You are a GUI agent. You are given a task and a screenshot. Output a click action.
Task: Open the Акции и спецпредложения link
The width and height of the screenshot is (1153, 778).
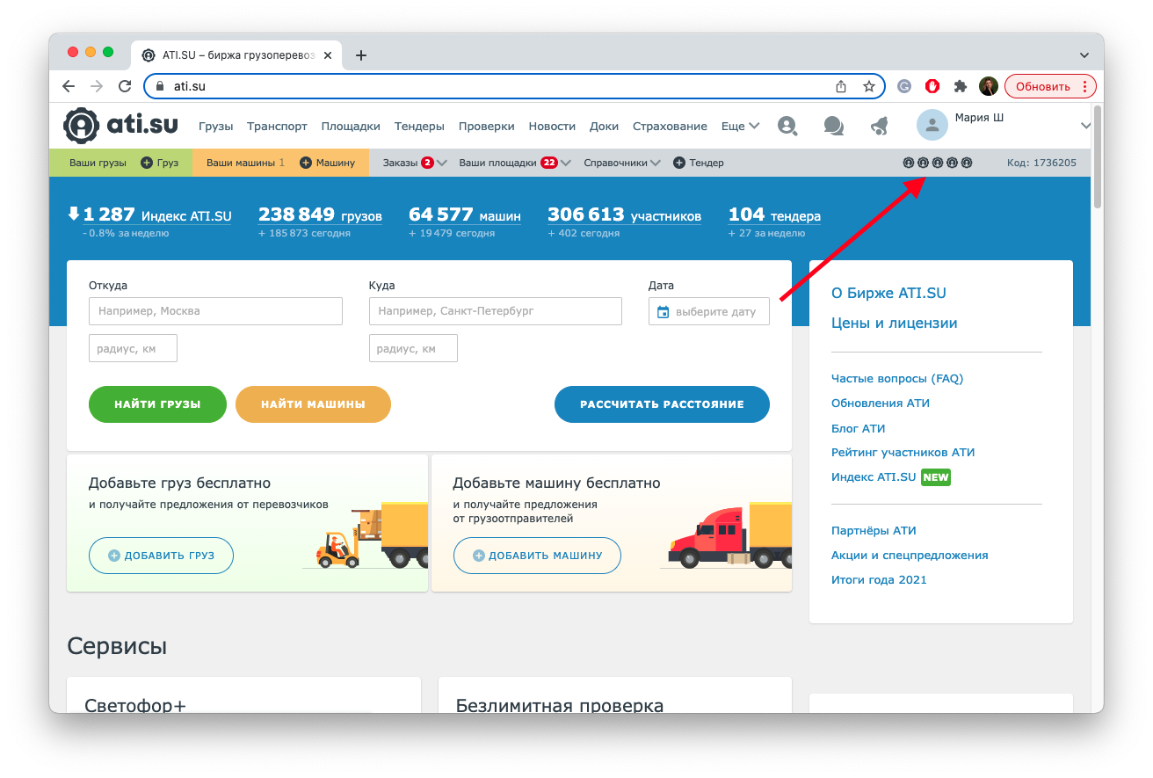tap(910, 556)
